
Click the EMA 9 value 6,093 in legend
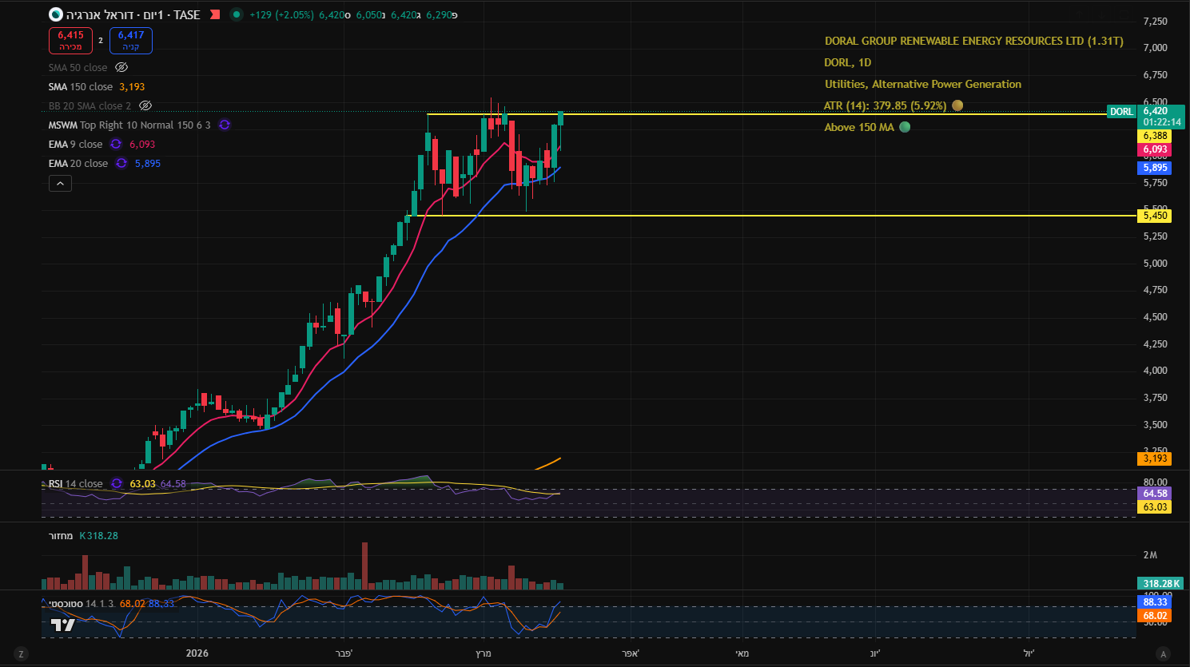[142, 144]
